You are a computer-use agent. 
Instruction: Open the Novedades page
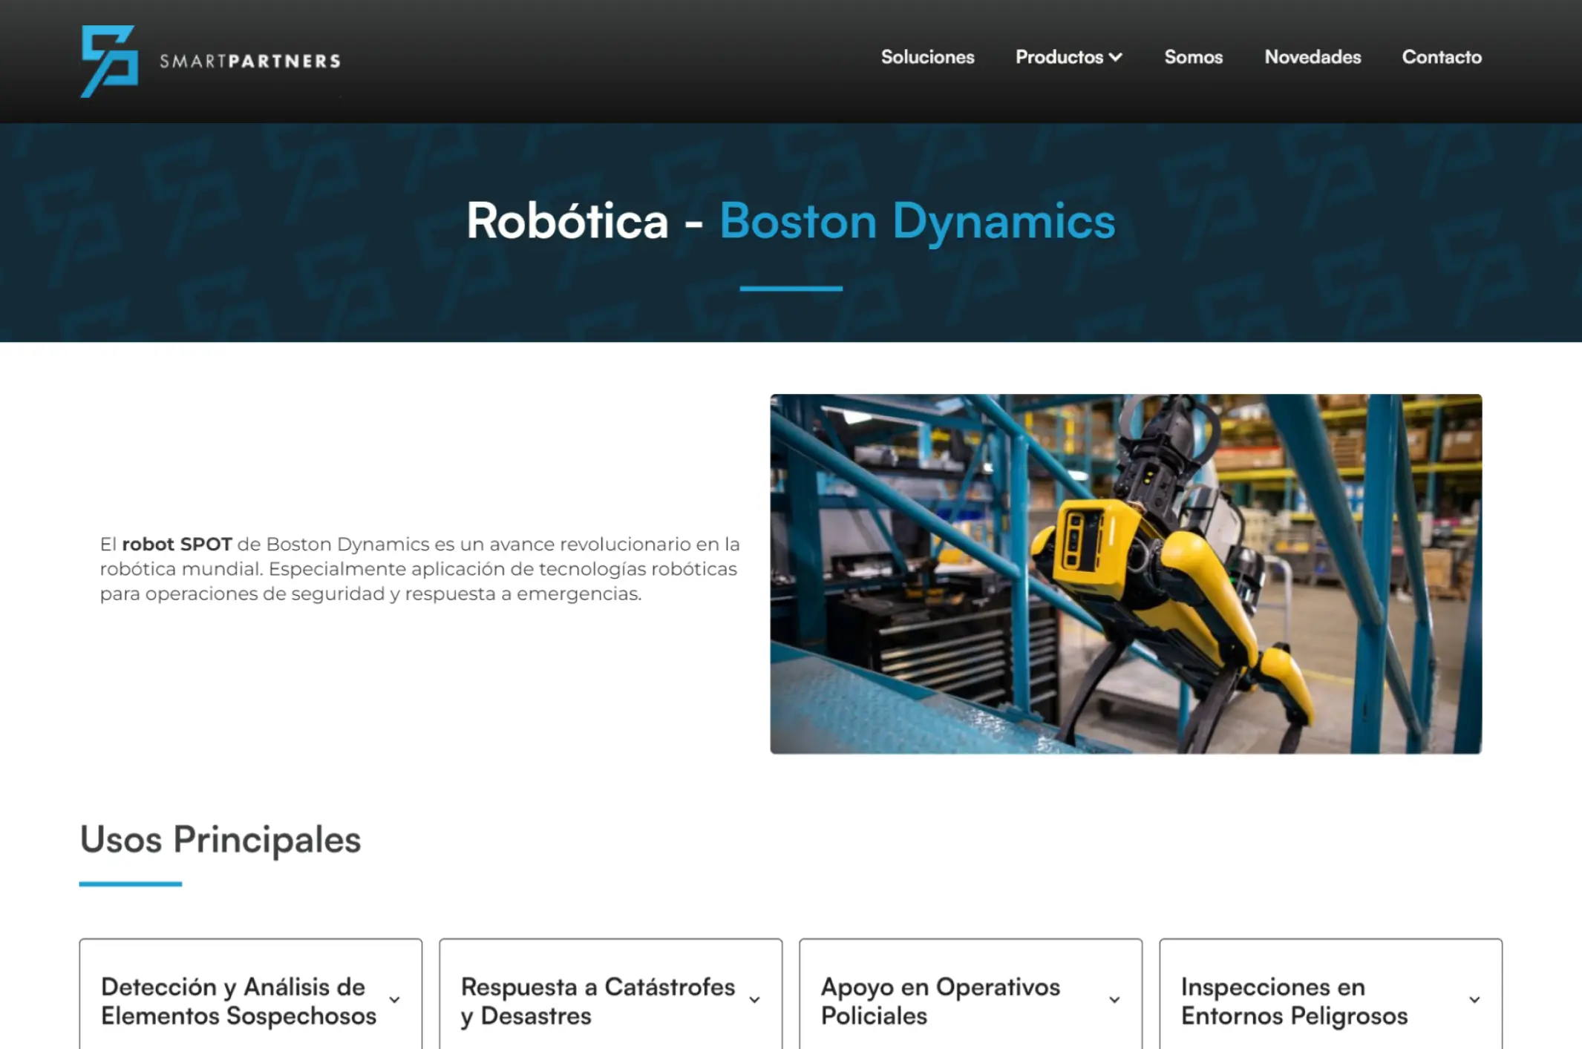[1313, 57]
